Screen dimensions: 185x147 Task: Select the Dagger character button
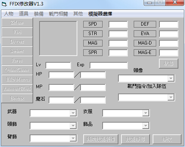coord(17,41)
